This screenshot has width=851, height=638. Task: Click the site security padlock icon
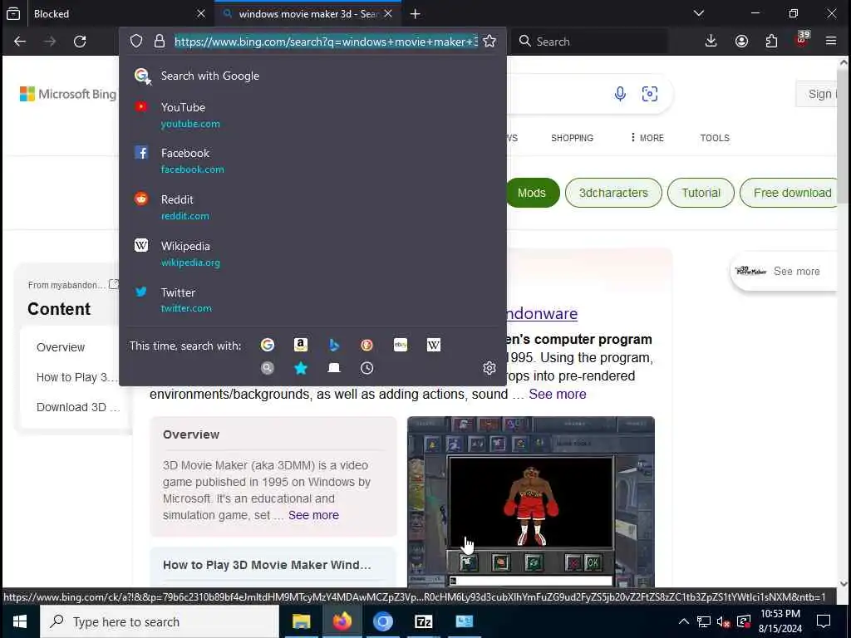pyautogui.click(x=160, y=42)
